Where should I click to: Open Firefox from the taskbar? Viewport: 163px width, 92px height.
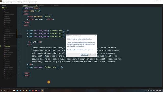click(36, 91)
